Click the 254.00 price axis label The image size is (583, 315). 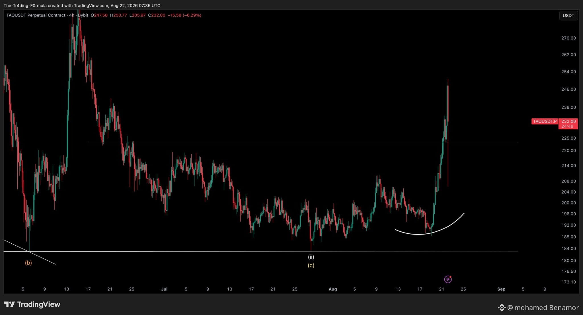click(x=568, y=72)
